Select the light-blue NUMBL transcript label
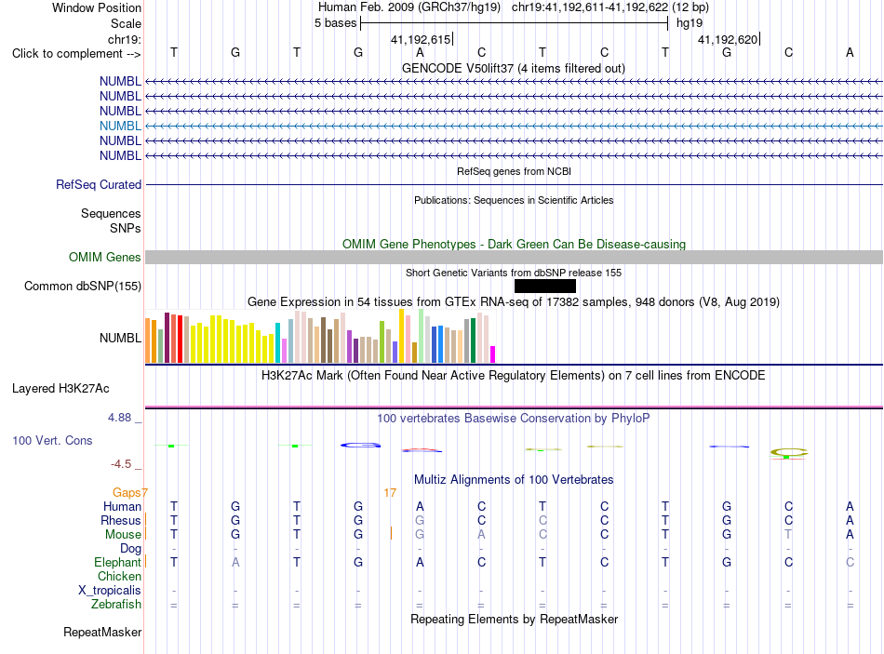Screen dimensions: 884x654 [x=120, y=126]
